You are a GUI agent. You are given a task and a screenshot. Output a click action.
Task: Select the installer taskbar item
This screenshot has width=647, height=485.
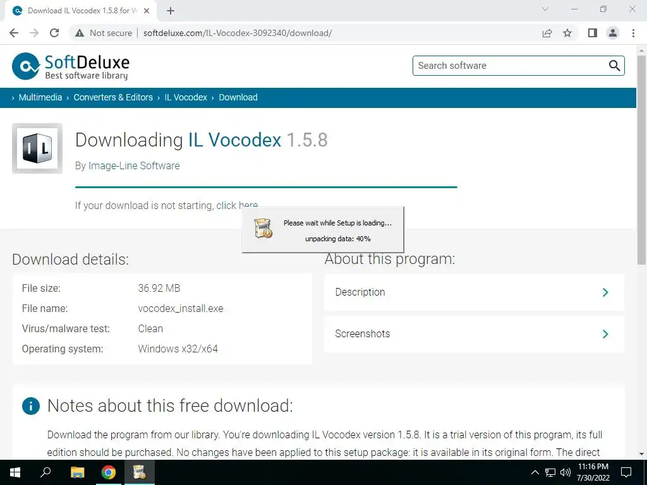[x=139, y=472]
